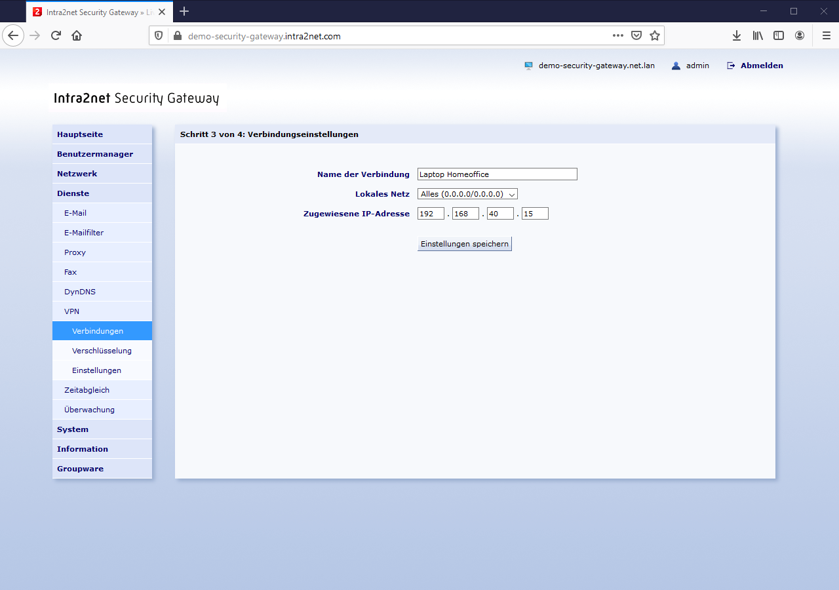Screen dimensions: 839x590
Task: Focus the Name der Verbindung field
Action: click(x=498, y=174)
